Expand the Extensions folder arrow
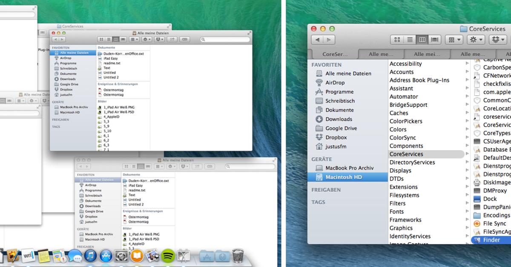 pos(467,187)
